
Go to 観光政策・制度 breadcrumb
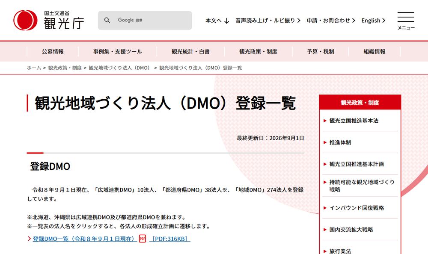[65, 68]
